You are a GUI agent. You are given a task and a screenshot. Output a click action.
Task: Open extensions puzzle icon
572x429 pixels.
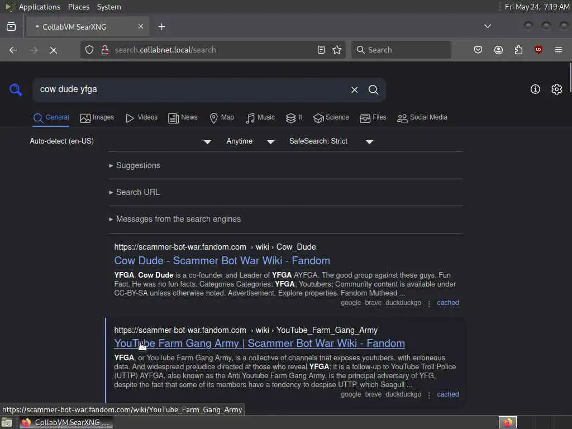click(x=518, y=50)
